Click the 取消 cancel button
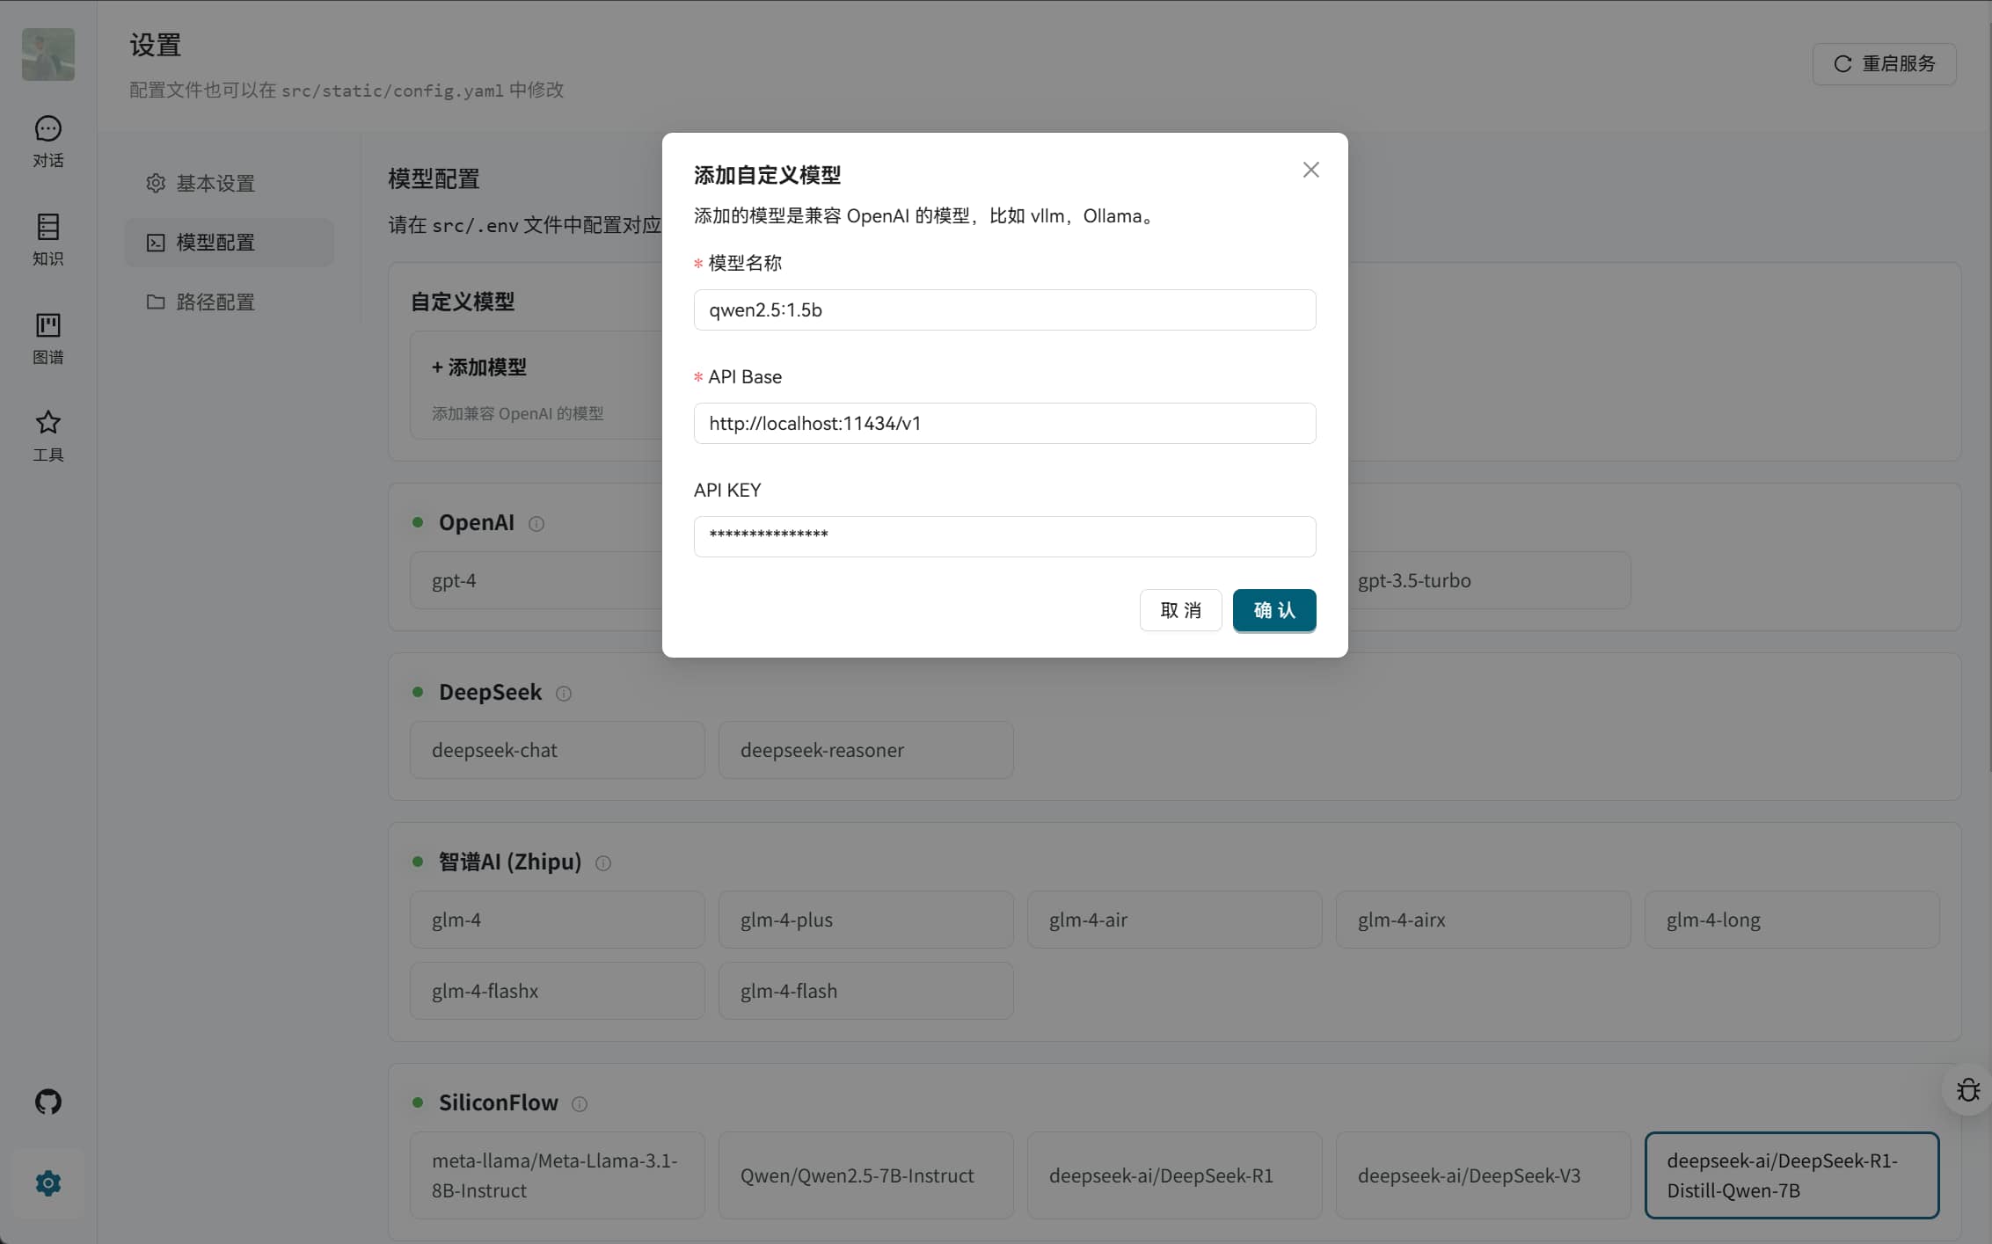This screenshot has height=1244, width=1992. pyautogui.click(x=1180, y=610)
